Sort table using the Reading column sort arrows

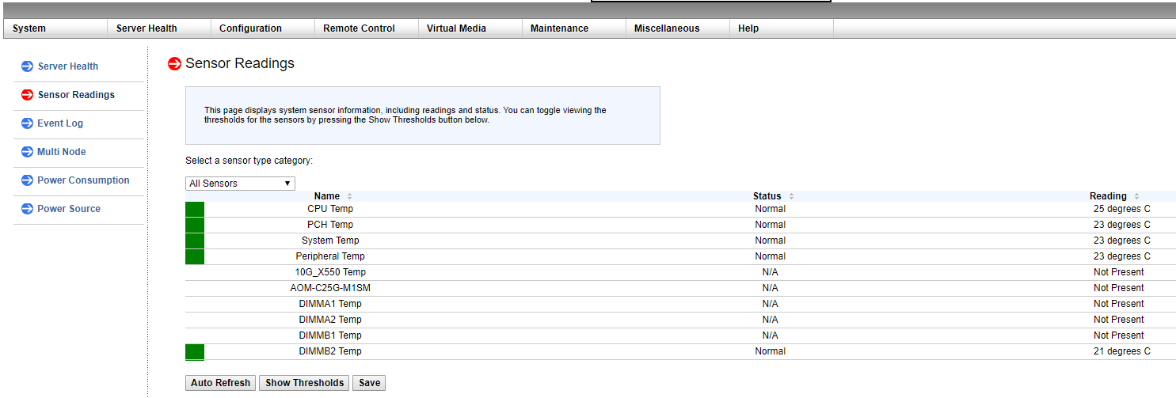1136,196
